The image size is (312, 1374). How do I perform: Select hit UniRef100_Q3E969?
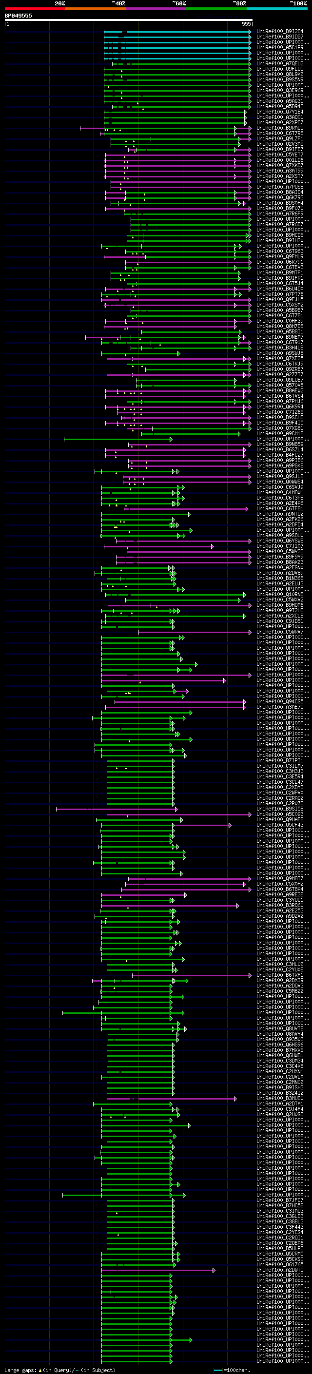[279, 91]
